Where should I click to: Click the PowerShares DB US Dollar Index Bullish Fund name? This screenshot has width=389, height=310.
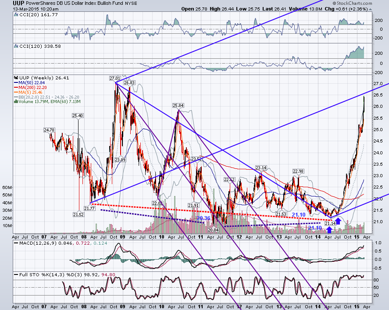74,3
